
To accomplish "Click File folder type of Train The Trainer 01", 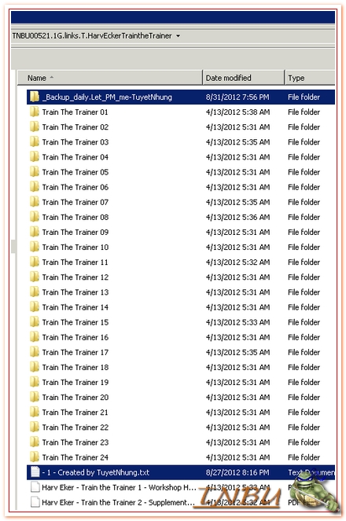I will tap(304, 112).
